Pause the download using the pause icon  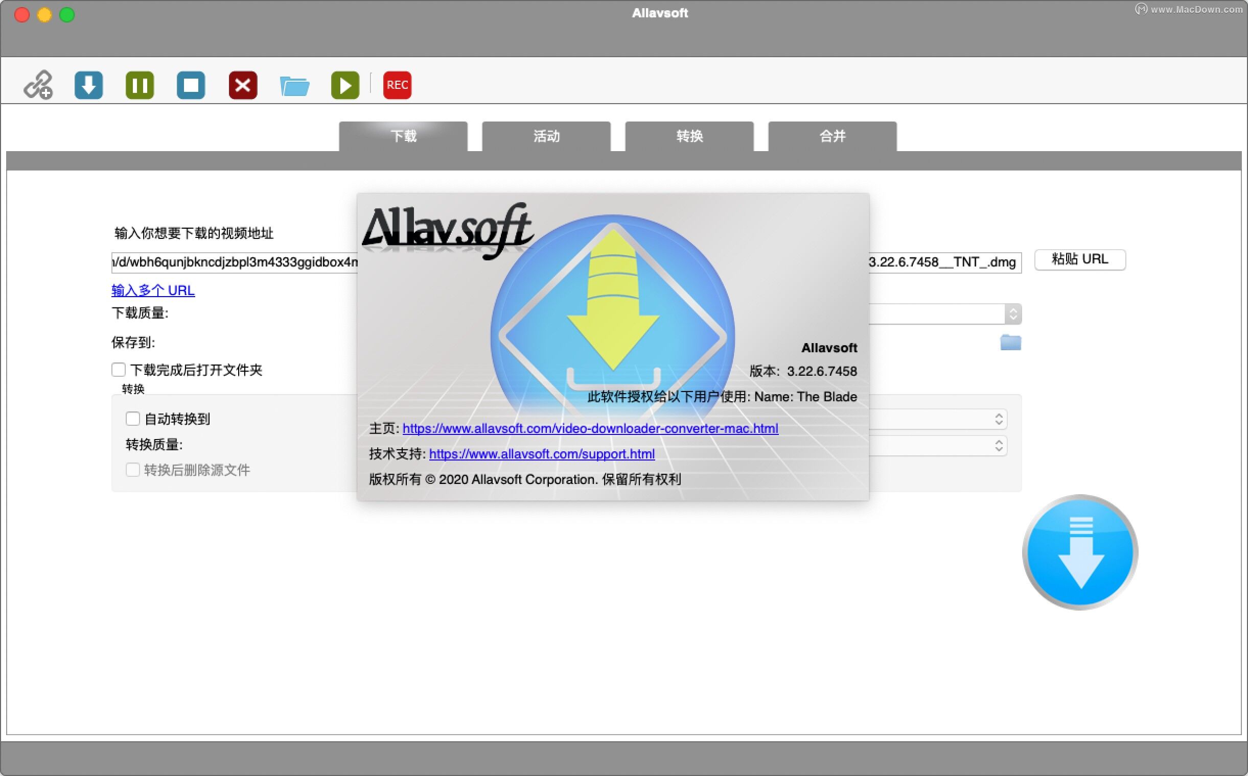[x=140, y=85]
